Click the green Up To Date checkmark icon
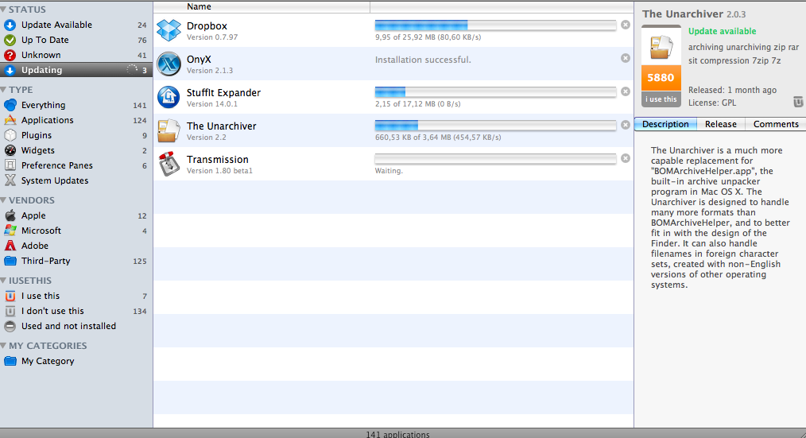The width and height of the screenshot is (806, 438). pos(10,40)
